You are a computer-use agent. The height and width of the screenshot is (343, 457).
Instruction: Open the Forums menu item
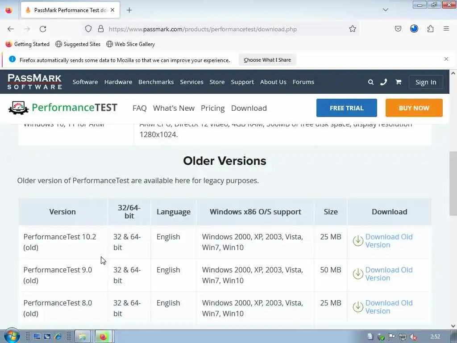pyautogui.click(x=303, y=82)
